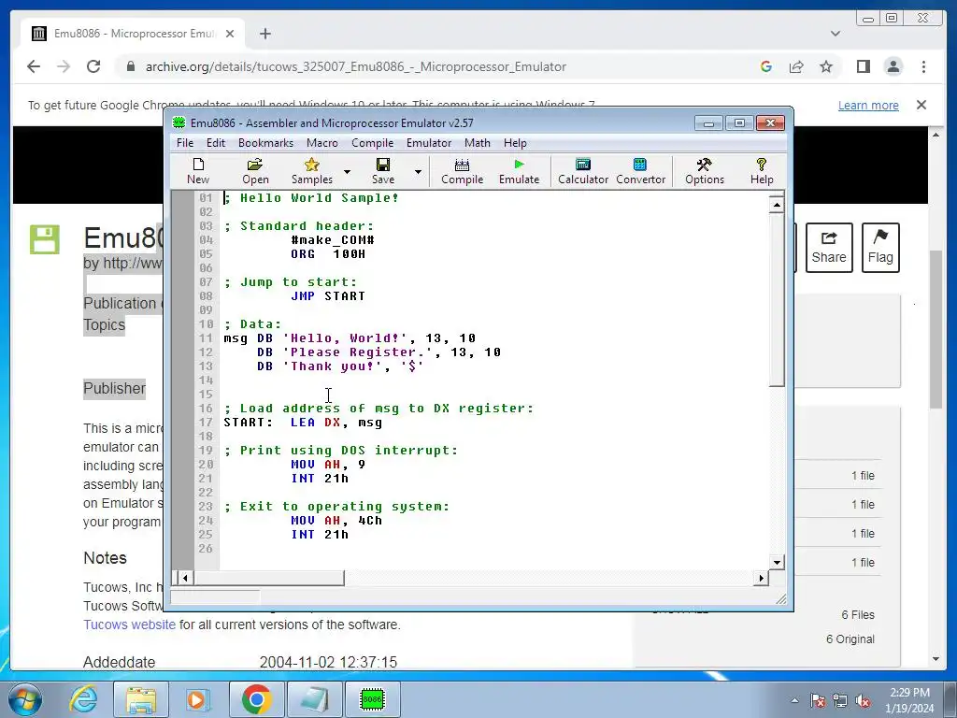This screenshot has height=718, width=957.
Task: Dismiss the Chrome update notification bar
Action: [x=921, y=105]
